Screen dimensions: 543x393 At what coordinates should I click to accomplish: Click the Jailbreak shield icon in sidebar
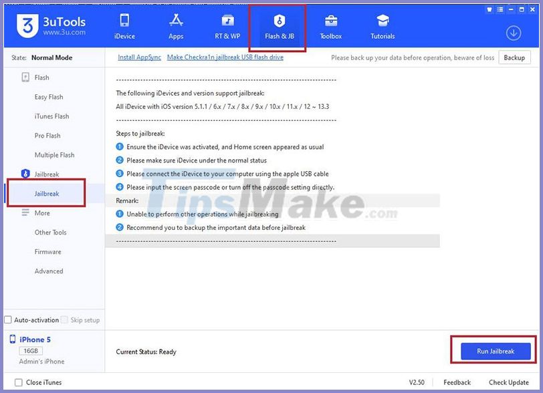(x=25, y=174)
